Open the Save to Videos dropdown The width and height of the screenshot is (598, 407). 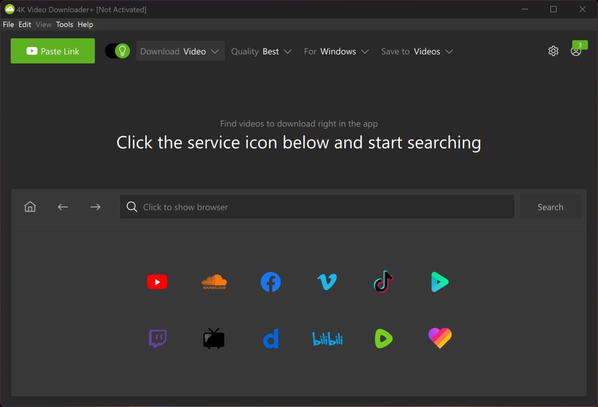(417, 51)
